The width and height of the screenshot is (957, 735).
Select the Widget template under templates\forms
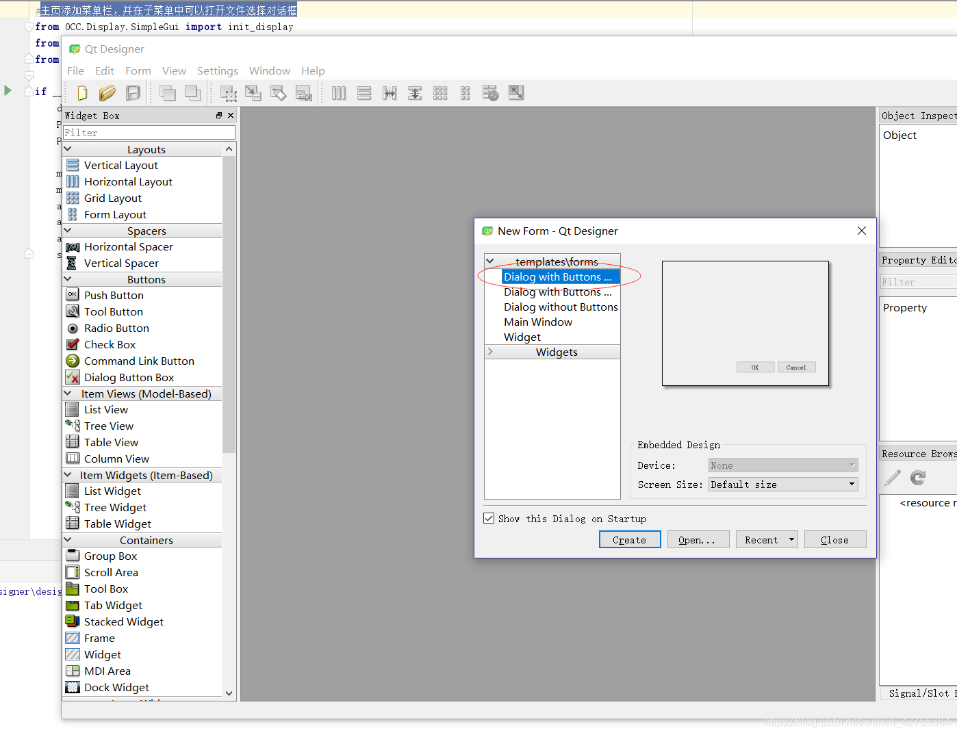point(522,337)
